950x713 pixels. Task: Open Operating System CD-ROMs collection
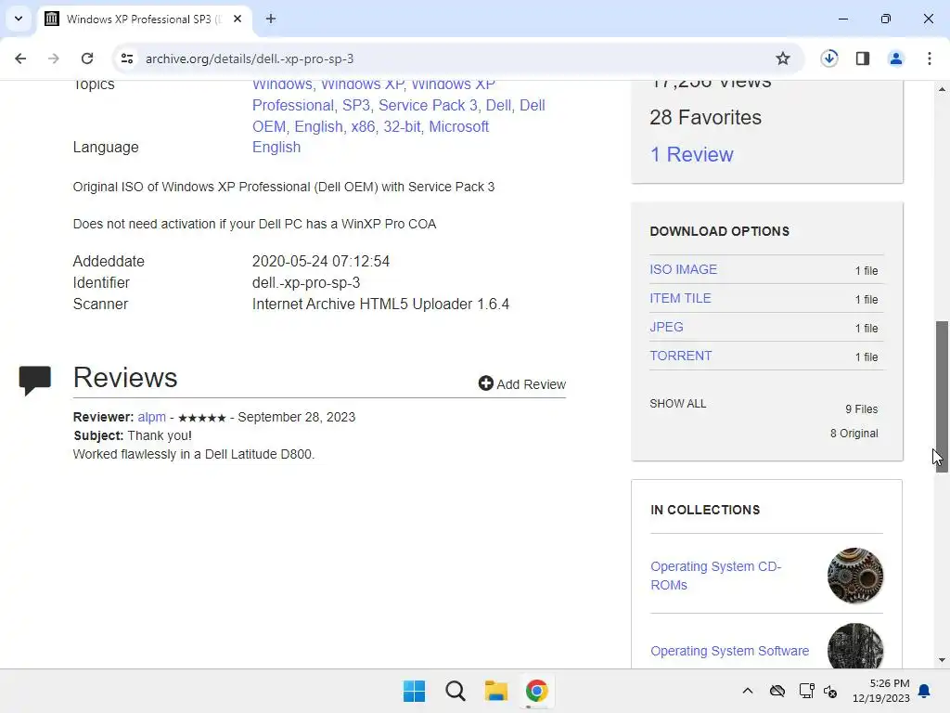pyautogui.click(x=715, y=576)
